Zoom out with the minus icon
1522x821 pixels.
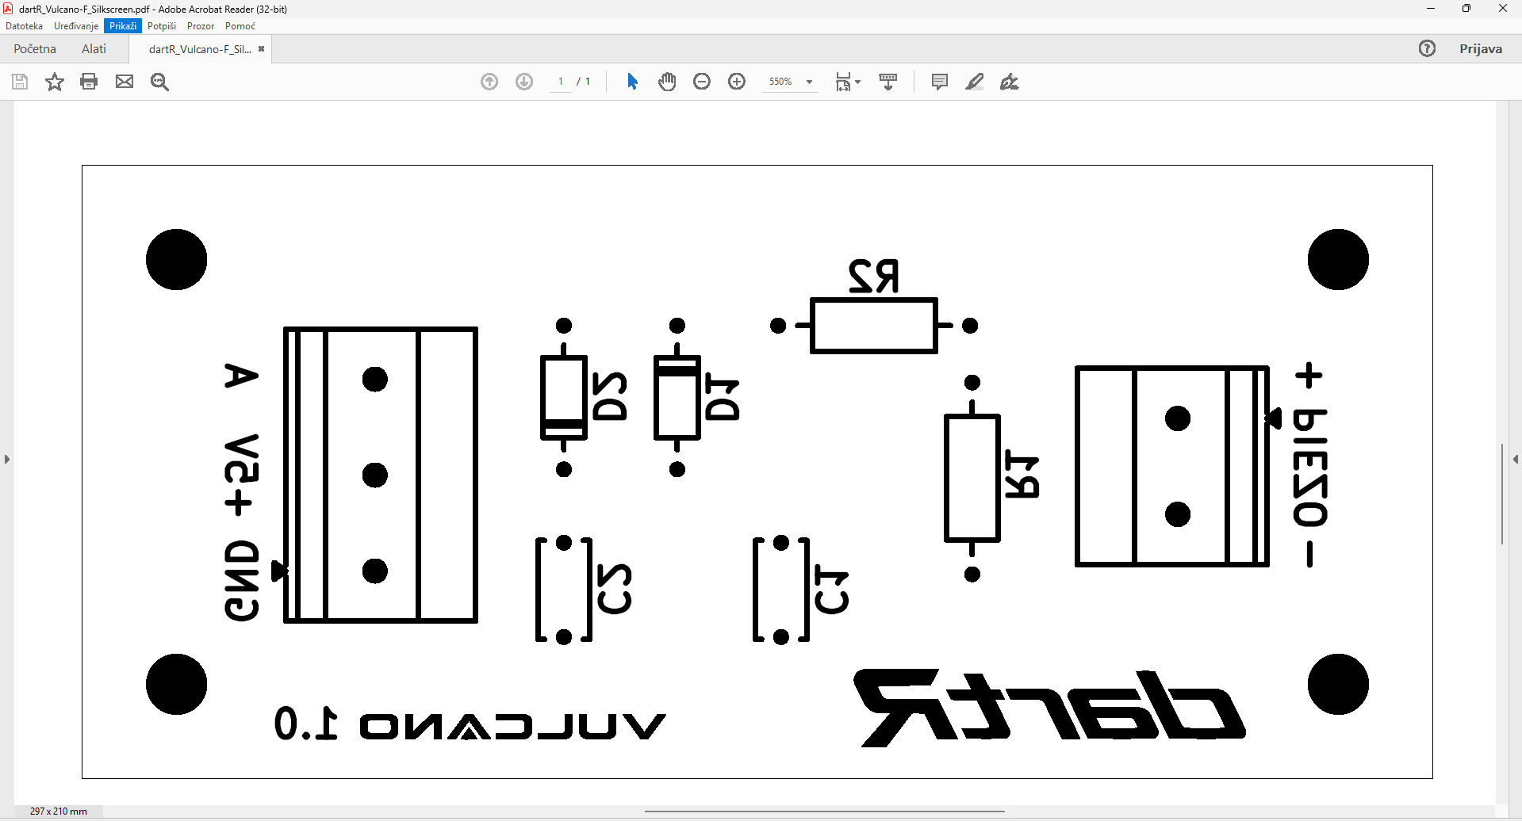coord(702,82)
